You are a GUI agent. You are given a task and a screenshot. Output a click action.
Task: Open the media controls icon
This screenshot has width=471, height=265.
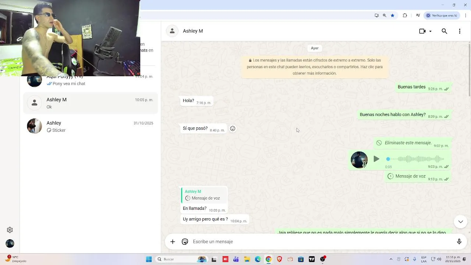(418, 15)
